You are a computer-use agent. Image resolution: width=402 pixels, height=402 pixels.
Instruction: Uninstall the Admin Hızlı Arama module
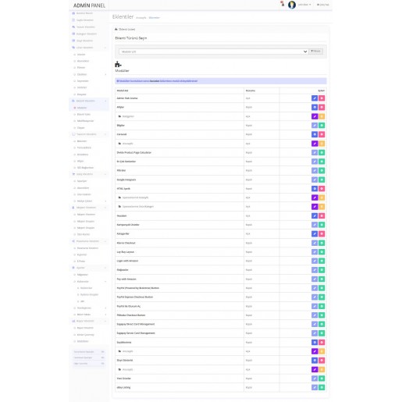[322, 98]
